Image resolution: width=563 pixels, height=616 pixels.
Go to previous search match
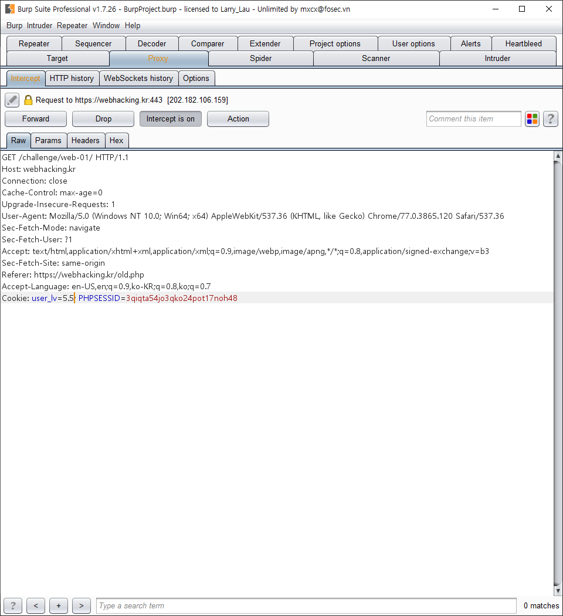[36, 605]
